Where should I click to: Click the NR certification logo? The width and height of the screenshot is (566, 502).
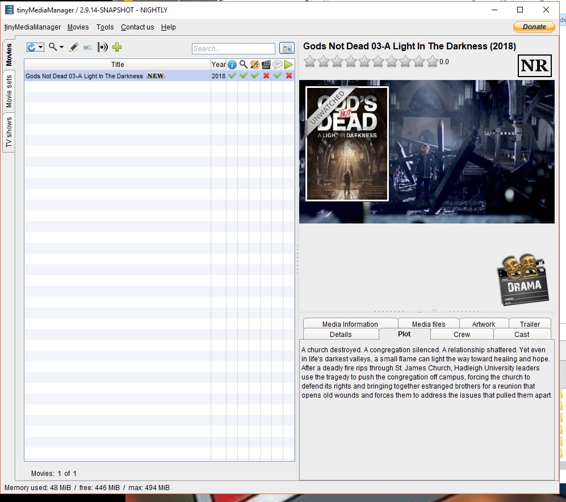click(535, 66)
